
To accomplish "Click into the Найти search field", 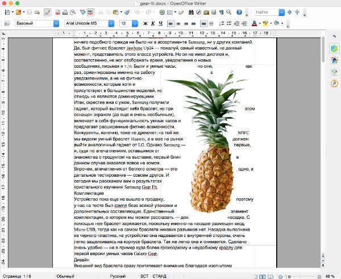I will pyautogui.click(x=267, y=12).
